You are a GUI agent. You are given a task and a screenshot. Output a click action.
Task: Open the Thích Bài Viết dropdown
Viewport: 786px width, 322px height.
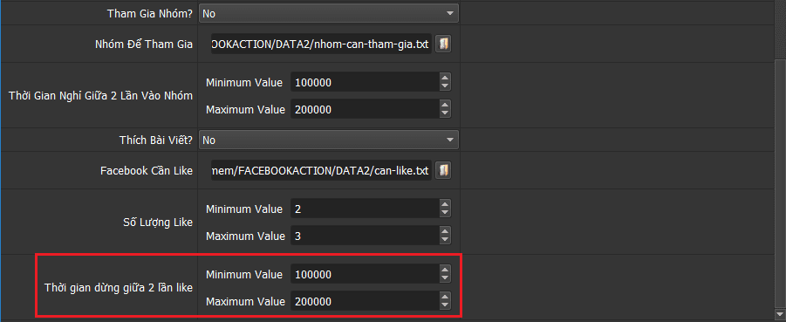pos(329,140)
